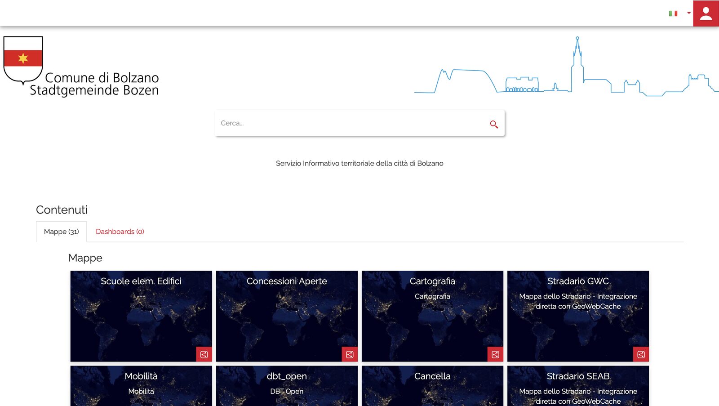Click the search magnifier icon
Viewport: 719px width, 406px height.
click(x=494, y=124)
